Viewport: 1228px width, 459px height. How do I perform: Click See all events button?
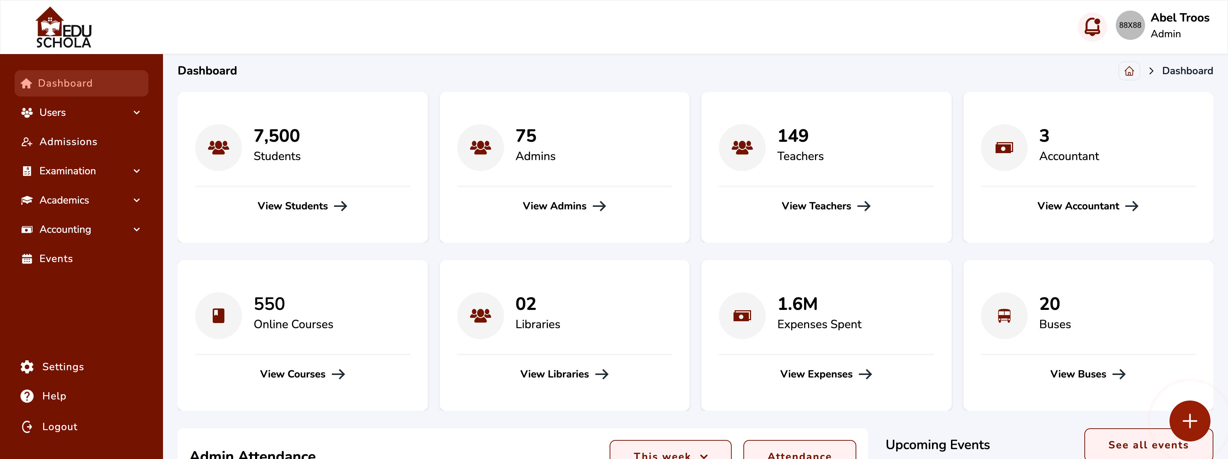click(x=1148, y=445)
